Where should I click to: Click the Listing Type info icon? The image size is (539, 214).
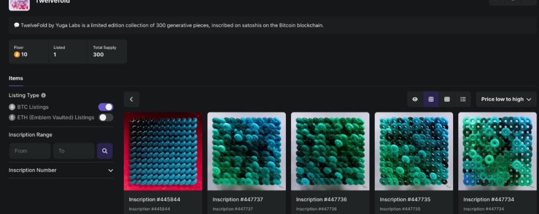[x=43, y=95]
